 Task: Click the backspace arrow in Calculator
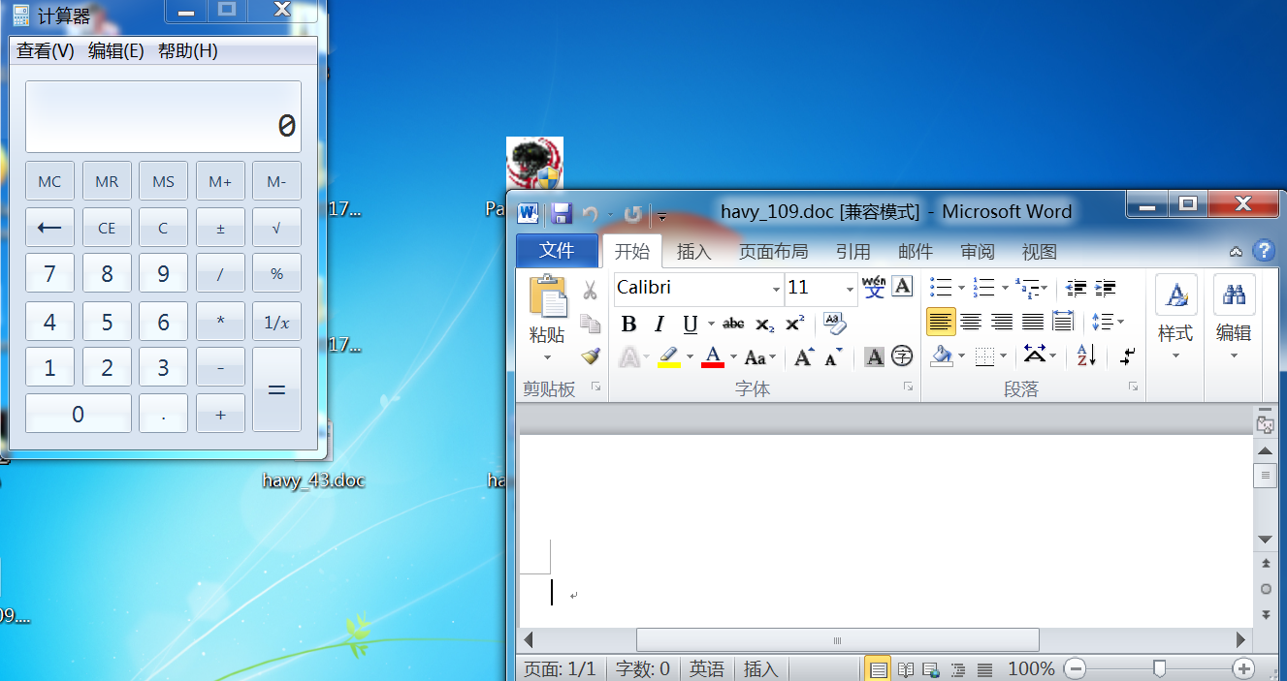(x=49, y=228)
